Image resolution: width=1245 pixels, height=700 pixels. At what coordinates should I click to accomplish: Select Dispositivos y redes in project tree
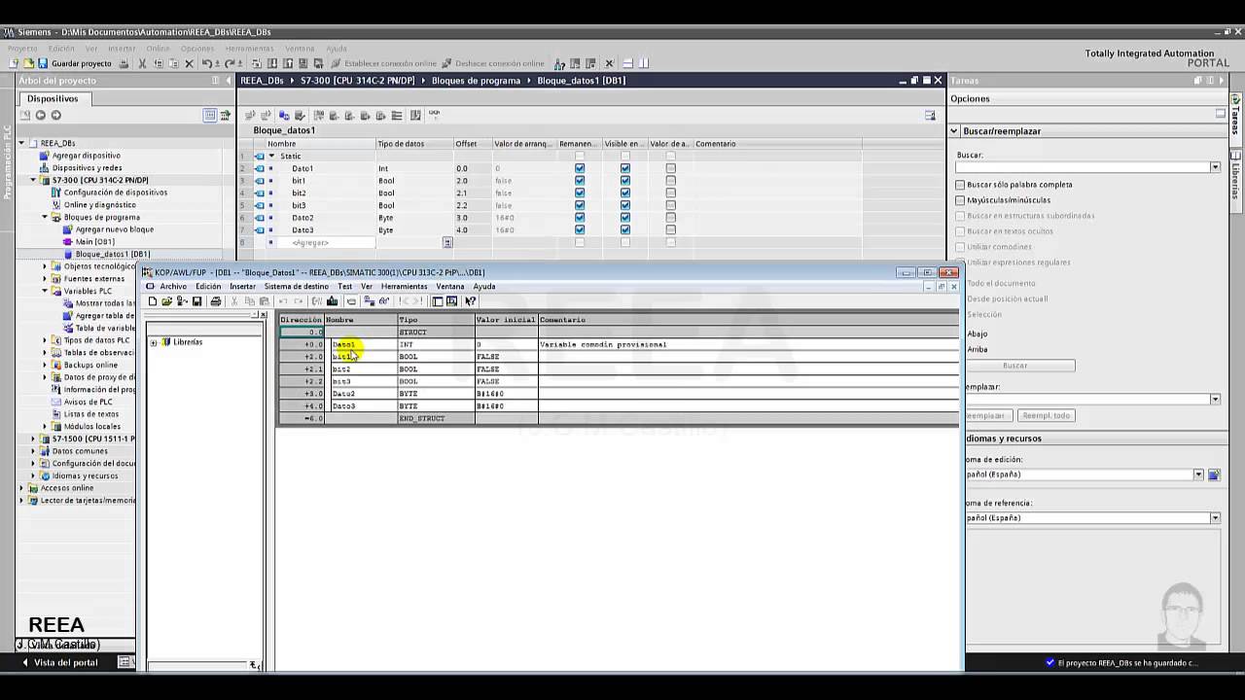tap(87, 168)
